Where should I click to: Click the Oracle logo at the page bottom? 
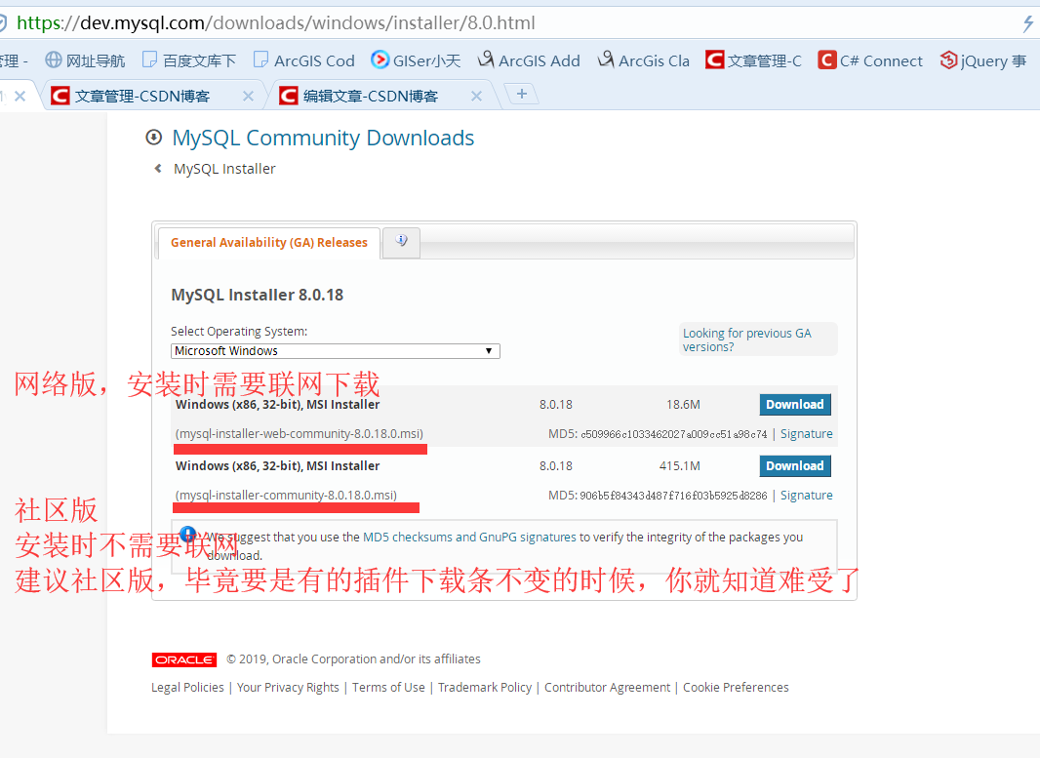tap(183, 659)
